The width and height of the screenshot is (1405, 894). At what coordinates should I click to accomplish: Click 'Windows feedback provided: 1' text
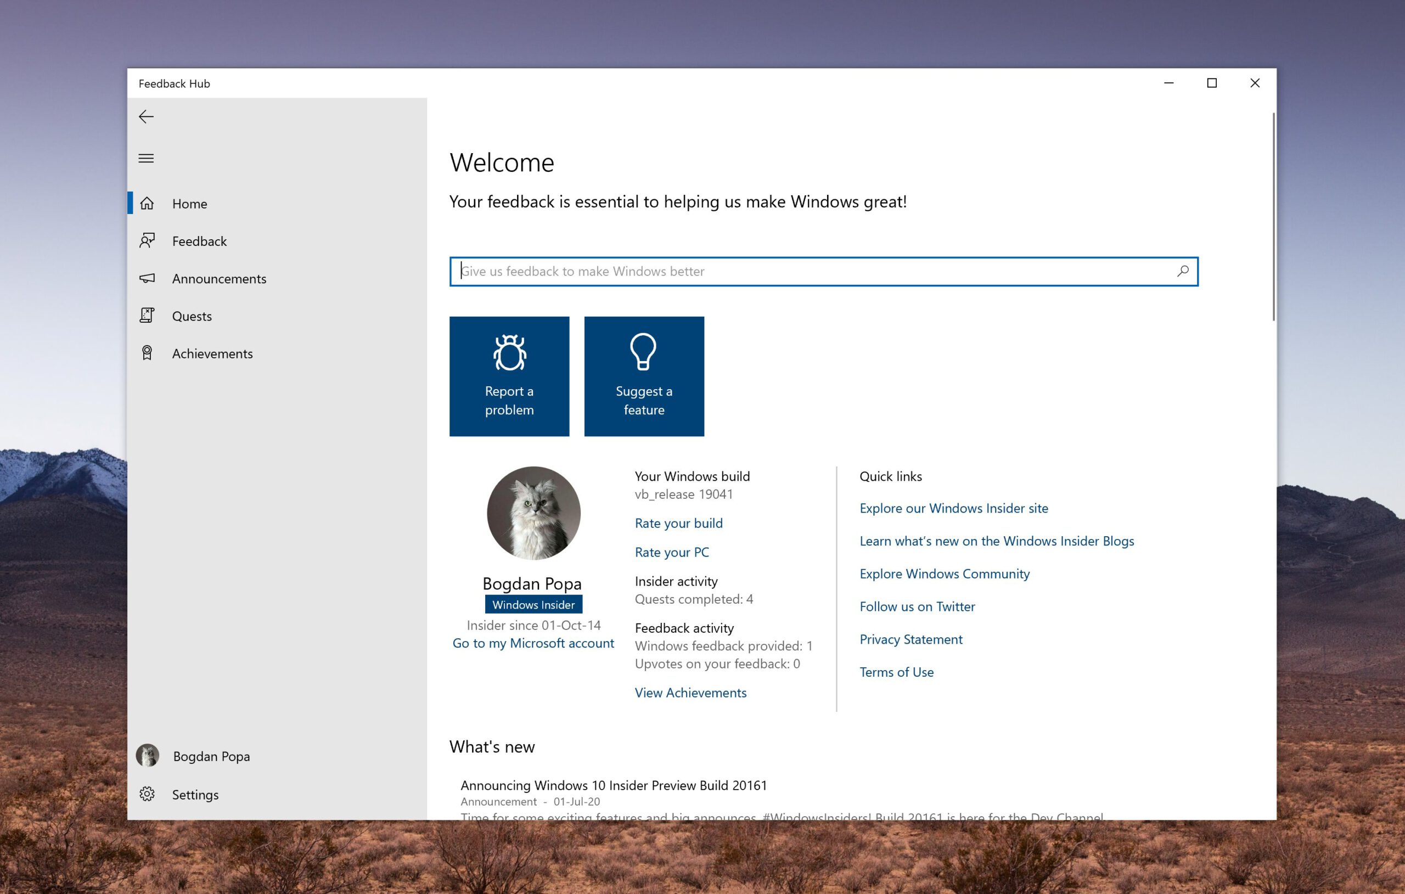pyautogui.click(x=723, y=646)
